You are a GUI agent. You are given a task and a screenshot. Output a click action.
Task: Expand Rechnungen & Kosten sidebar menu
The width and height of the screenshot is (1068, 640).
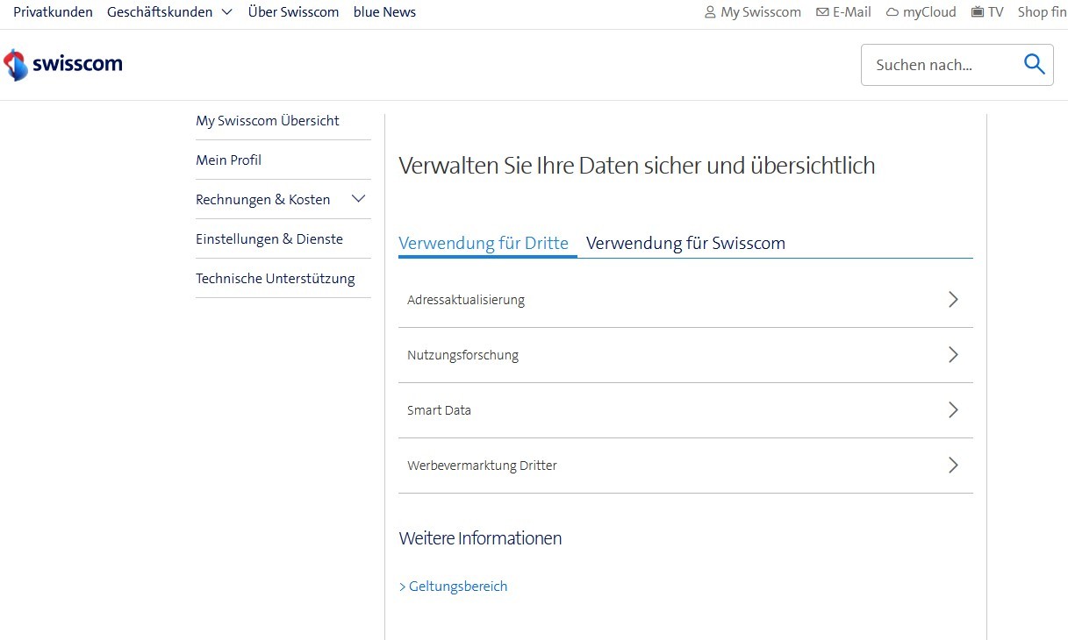(358, 199)
